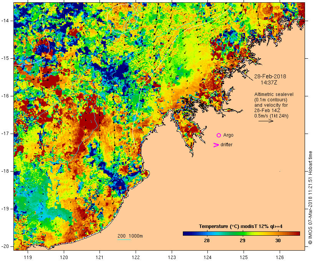The image size is (315, 261).
Task: Click the 'and velocity for' caption line
Action: click(x=271, y=105)
